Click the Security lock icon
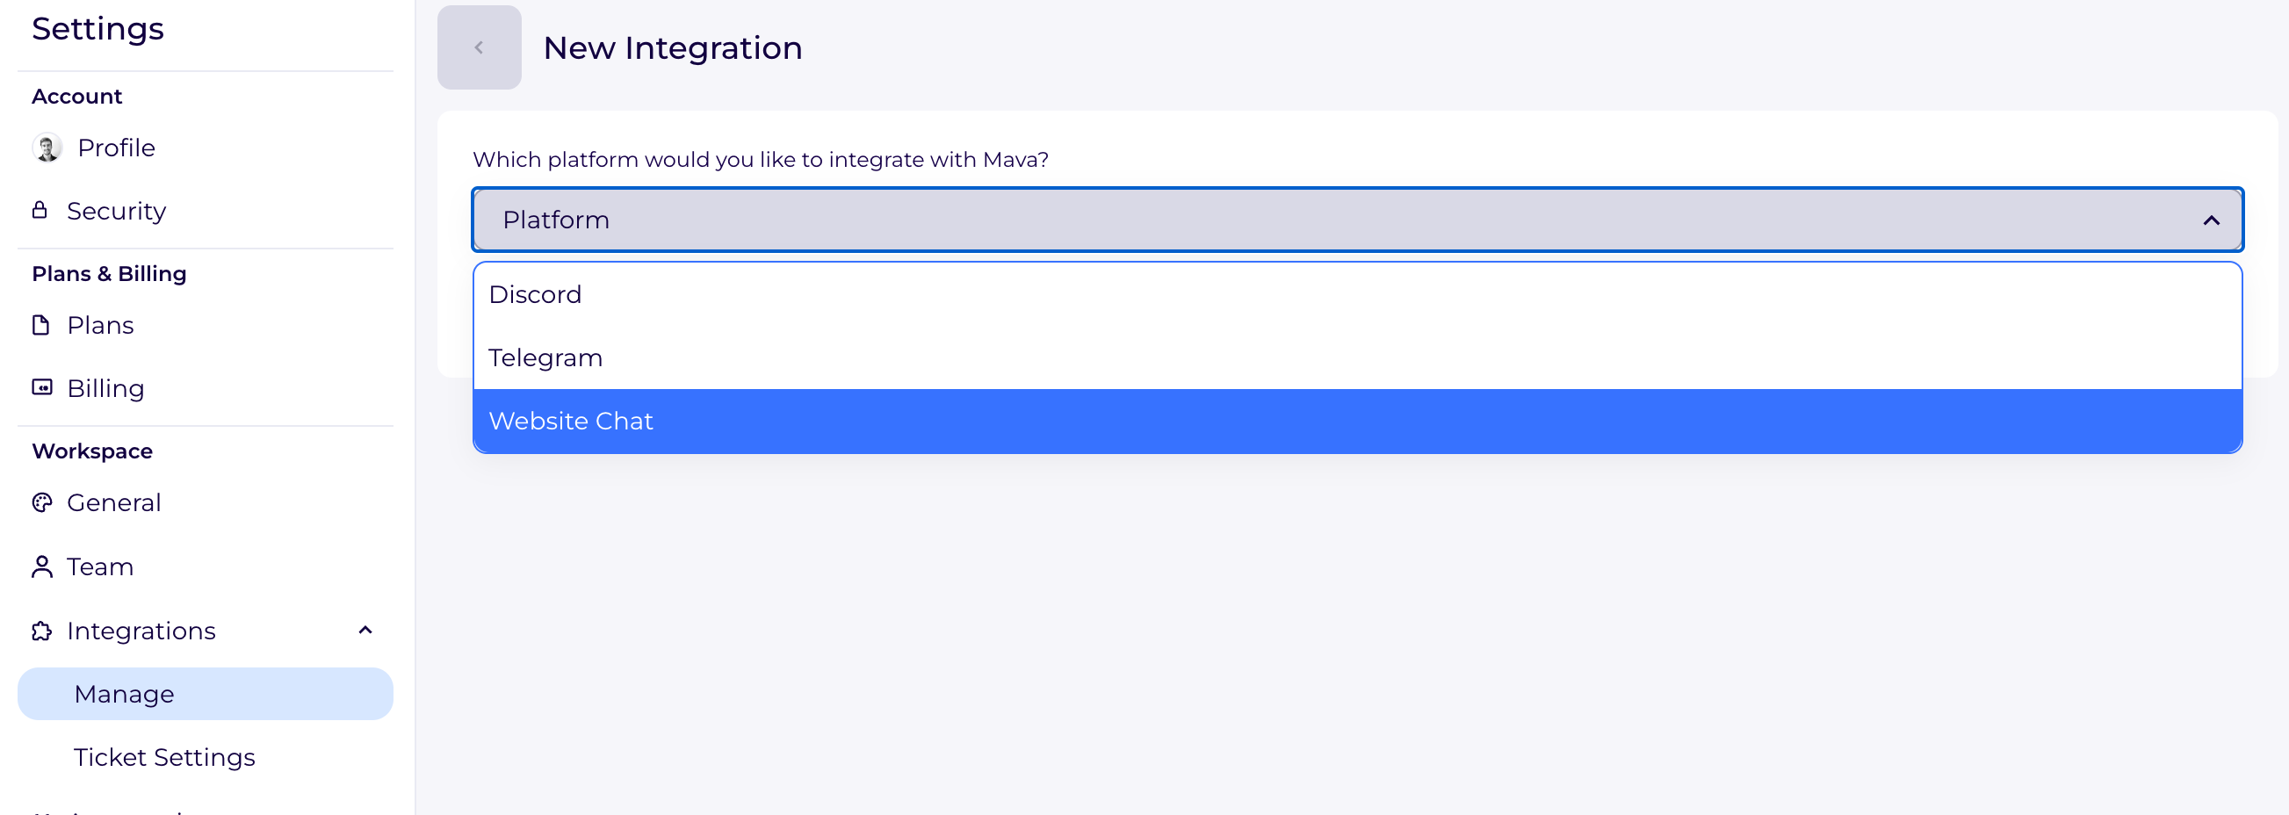 tap(40, 211)
